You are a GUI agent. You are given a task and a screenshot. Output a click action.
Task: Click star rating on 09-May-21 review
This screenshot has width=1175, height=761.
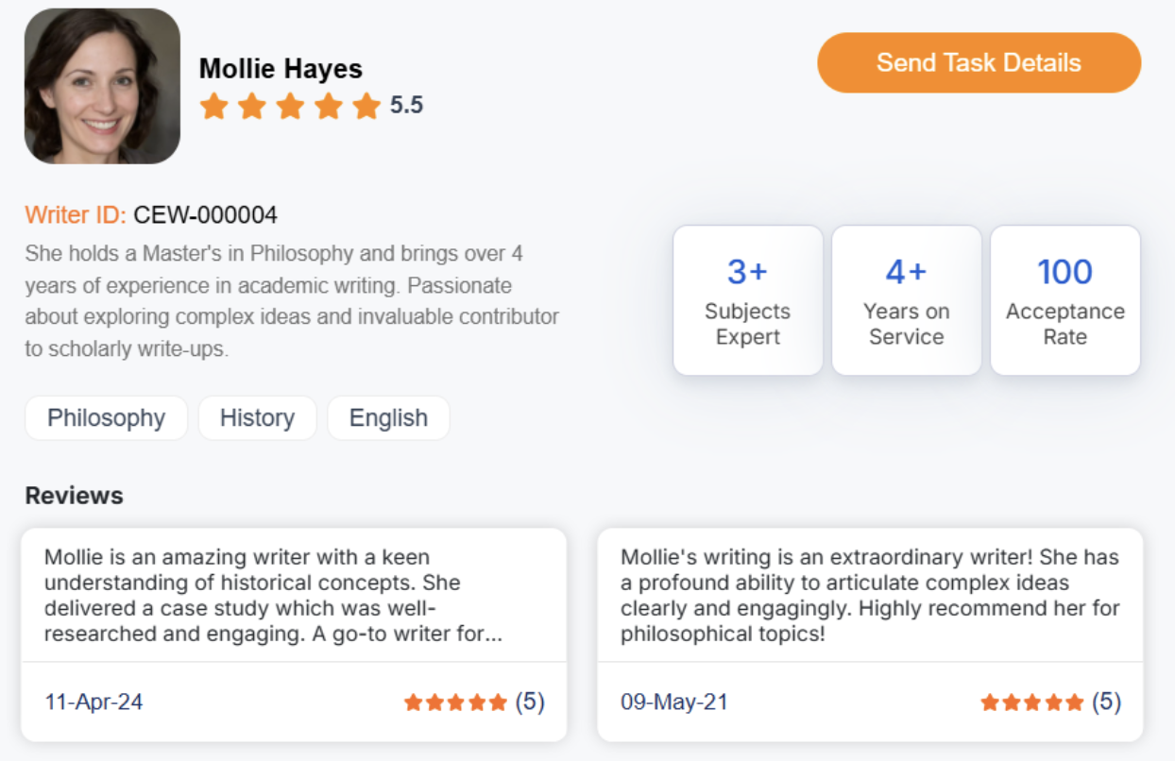click(1032, 702)
